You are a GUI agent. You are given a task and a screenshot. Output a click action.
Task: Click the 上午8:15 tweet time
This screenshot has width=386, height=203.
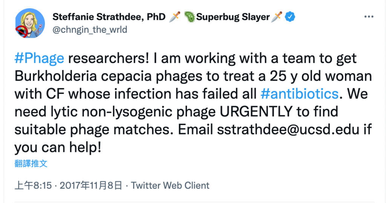(x=33, y=185)
